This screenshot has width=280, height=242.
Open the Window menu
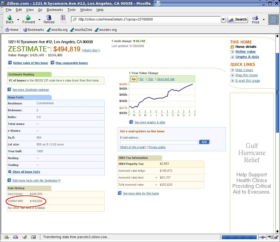(x=86, y=10)
